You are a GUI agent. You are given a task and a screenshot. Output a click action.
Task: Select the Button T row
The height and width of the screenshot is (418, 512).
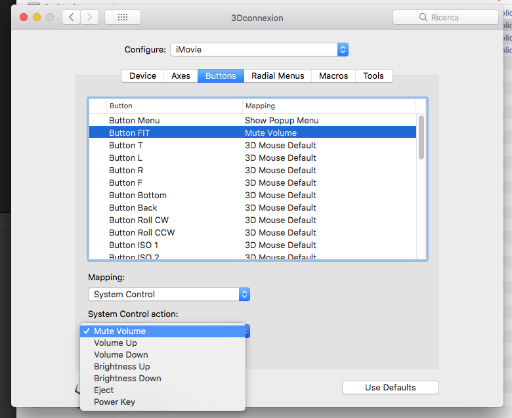253,145
